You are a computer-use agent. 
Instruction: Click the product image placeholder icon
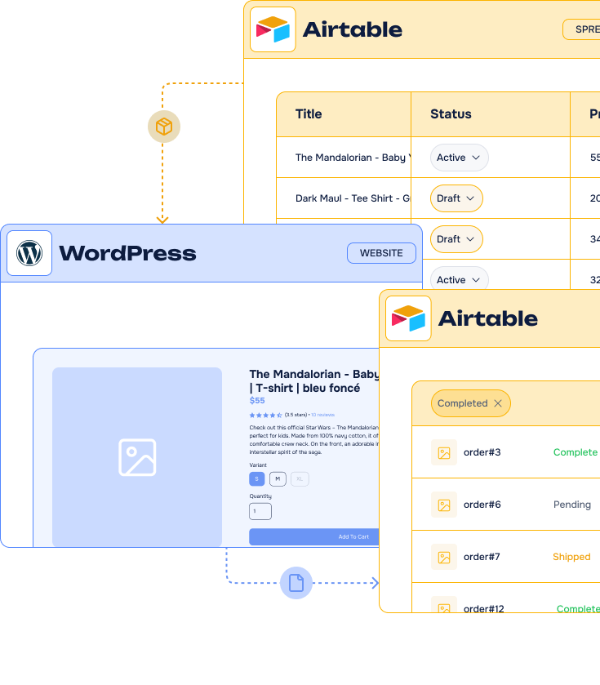tap(137, 457)
